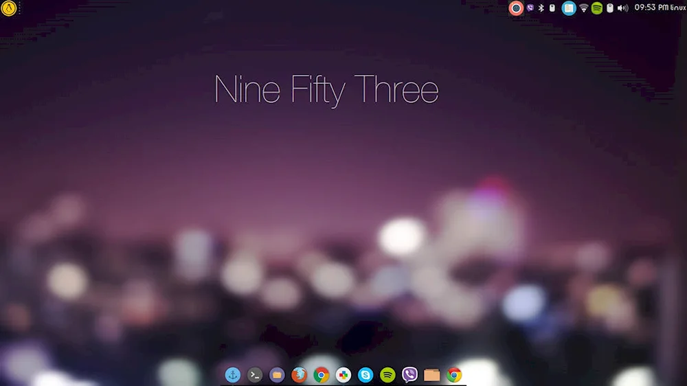687x386 pixels.
Task: Launch Skype from the dock
Action: tap(365, 375)
